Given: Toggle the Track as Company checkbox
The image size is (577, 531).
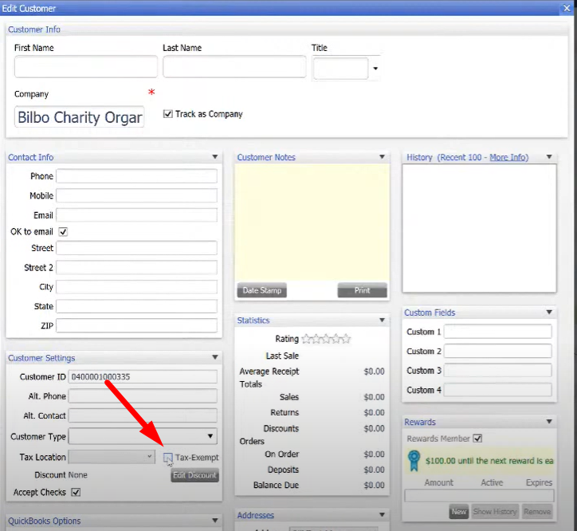Looking at the screenshot, I should click(168, 114).
